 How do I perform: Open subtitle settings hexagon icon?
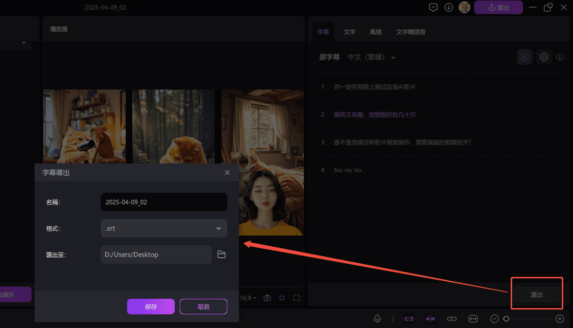(544, 57)
